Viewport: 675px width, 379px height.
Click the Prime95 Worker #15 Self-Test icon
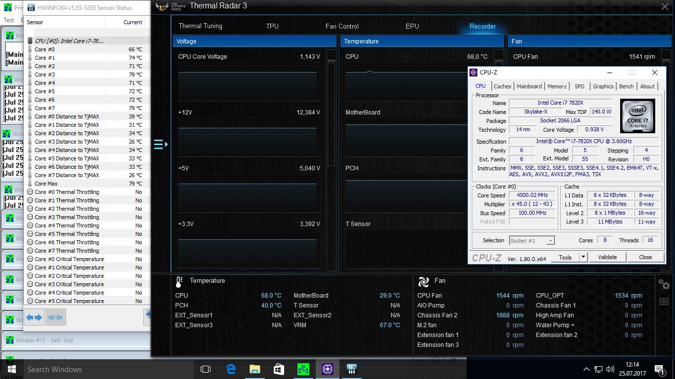coord(9,341)
